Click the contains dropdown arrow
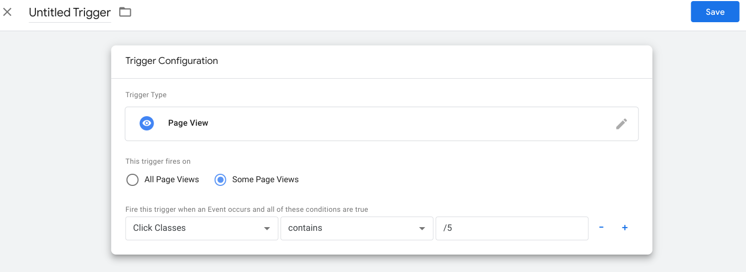 (x=422, y=229)
